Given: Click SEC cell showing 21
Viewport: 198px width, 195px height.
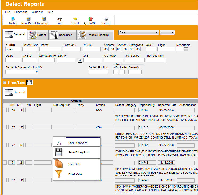Looking at the screenshot, I should coord(20,162).
